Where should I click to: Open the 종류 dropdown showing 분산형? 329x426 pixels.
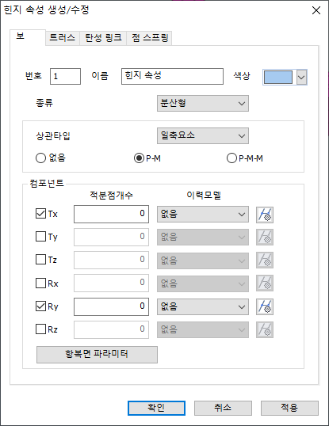203,103
